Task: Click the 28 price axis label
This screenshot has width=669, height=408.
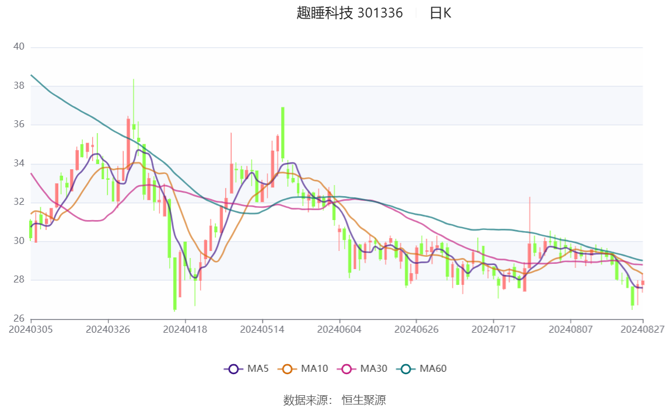Action: 19,280
